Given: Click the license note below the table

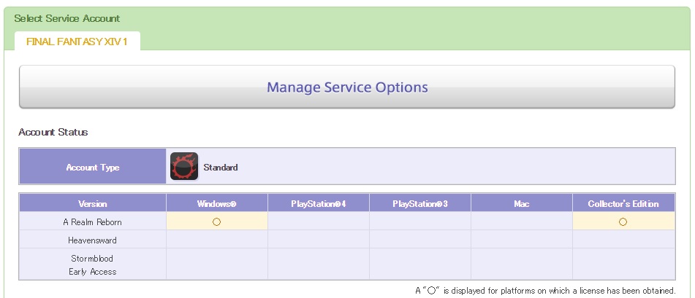Looking at the screenshot, I should click(x=545, y=291).
